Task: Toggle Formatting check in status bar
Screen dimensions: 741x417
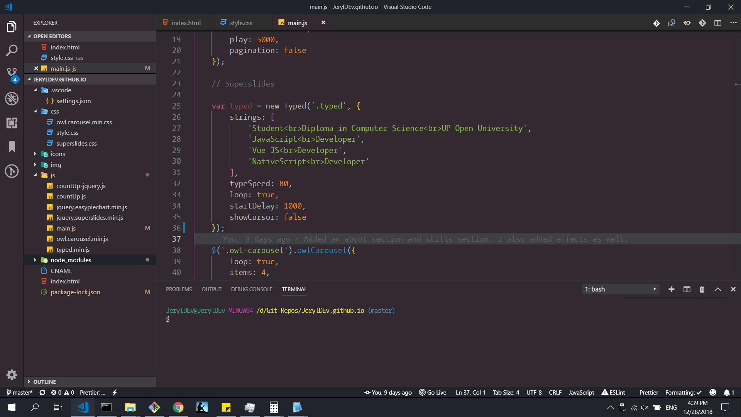Action: point(683,392)
